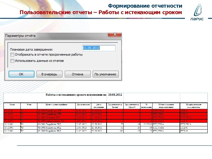Click the 'В очередь' button
Image resolution: width=212 pixels, height=159 pixels.
(x=49, y=74)
